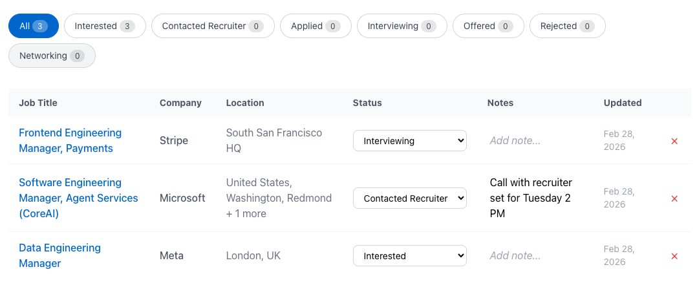
Task: Click the Company column header
Action: pos(180,103)
